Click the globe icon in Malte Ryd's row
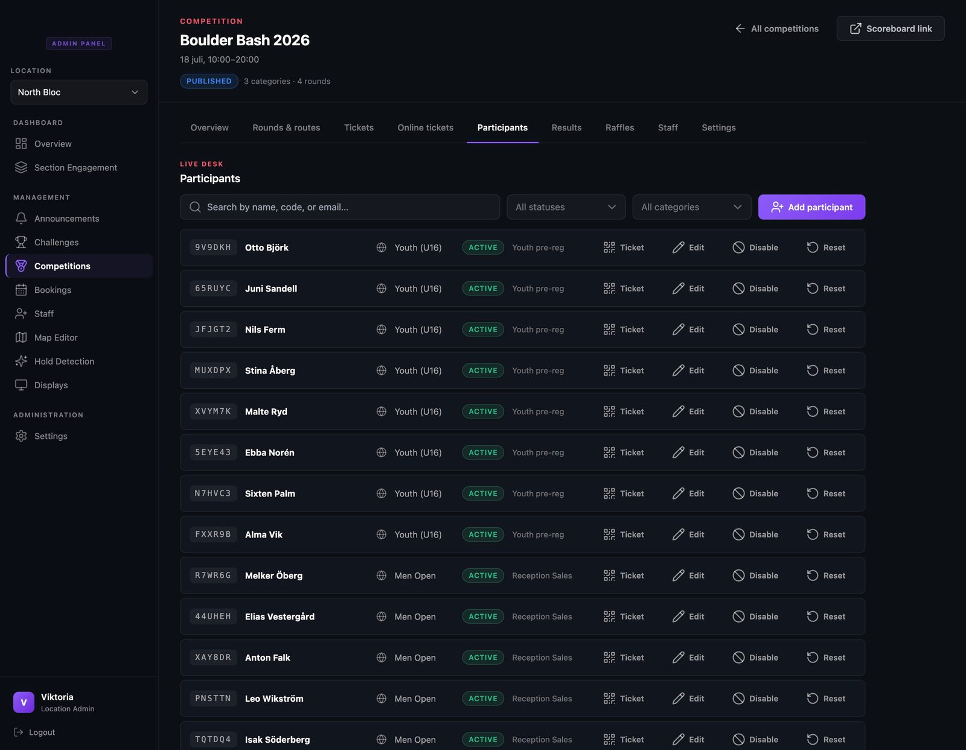 [x=382, y=412]
